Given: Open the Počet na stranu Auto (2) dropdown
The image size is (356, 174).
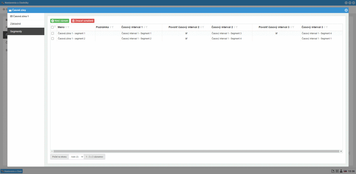Looking at the screenshot, I should [76, 157].
